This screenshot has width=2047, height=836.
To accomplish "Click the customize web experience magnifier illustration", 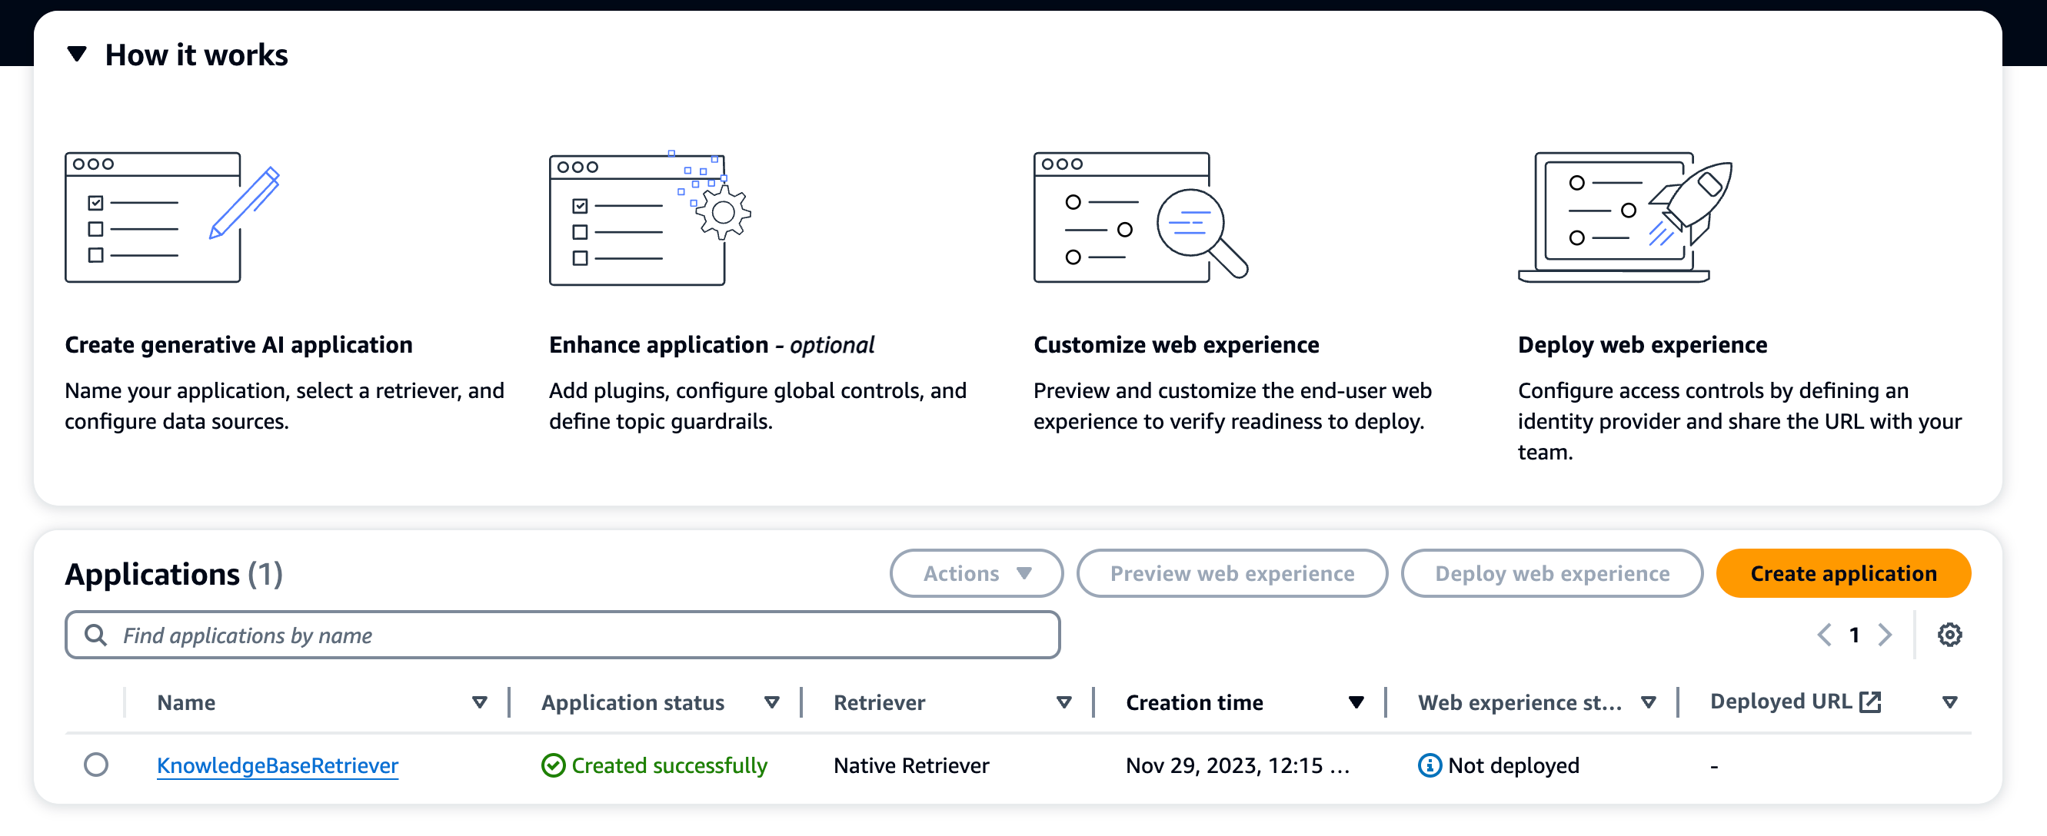I will [x=1140, y=217].
